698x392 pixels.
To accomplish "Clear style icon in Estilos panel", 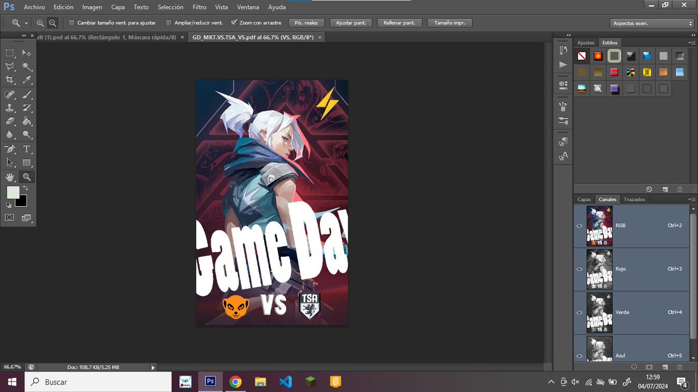I will 649,189.
